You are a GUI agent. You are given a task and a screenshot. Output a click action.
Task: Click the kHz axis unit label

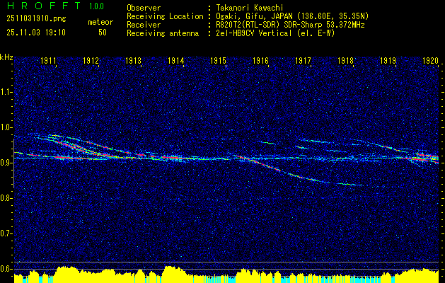coord(6,57)
